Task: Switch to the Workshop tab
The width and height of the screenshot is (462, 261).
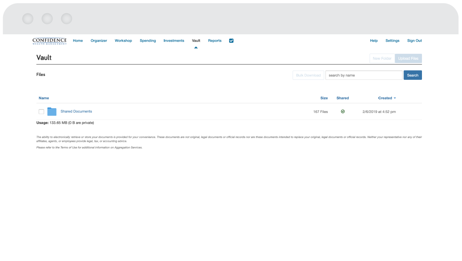Action: pyautogui.click(x=123, y=40)
